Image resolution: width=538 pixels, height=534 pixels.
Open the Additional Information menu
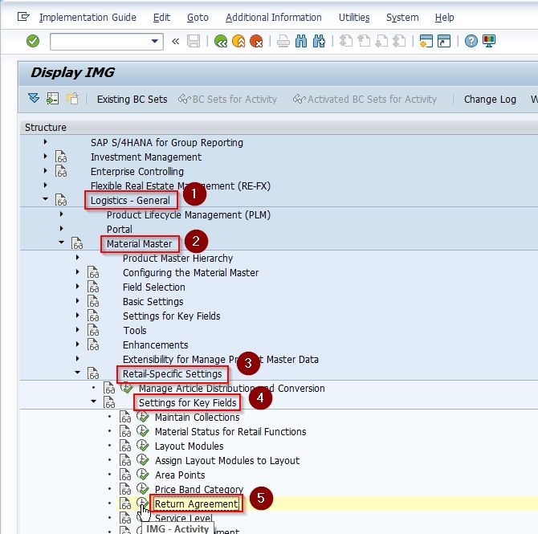coord(274,17)
